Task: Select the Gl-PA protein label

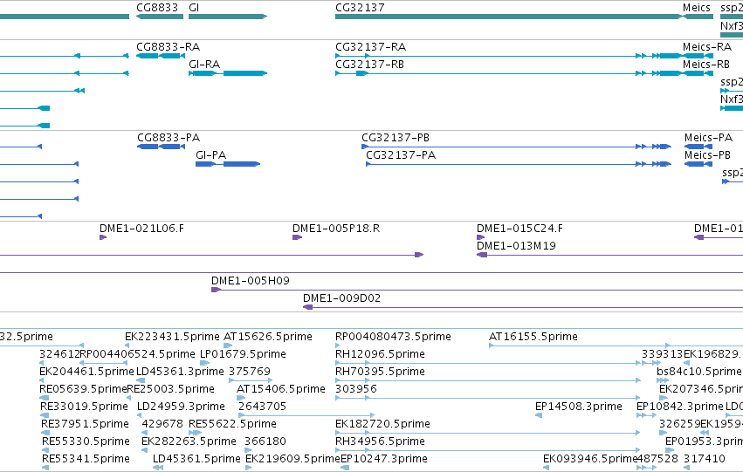Action: pos(210,155)
